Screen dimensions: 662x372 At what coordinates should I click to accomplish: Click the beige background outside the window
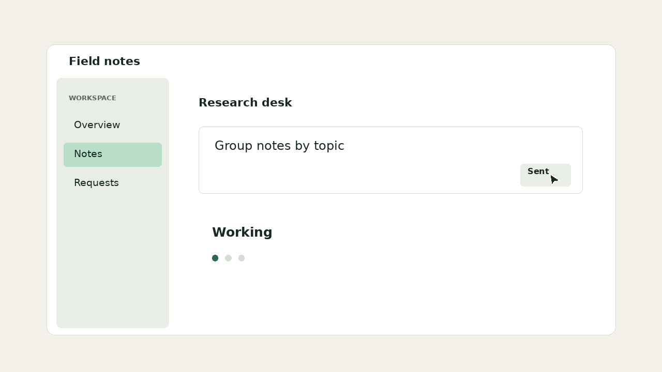[x=331, y=21]
